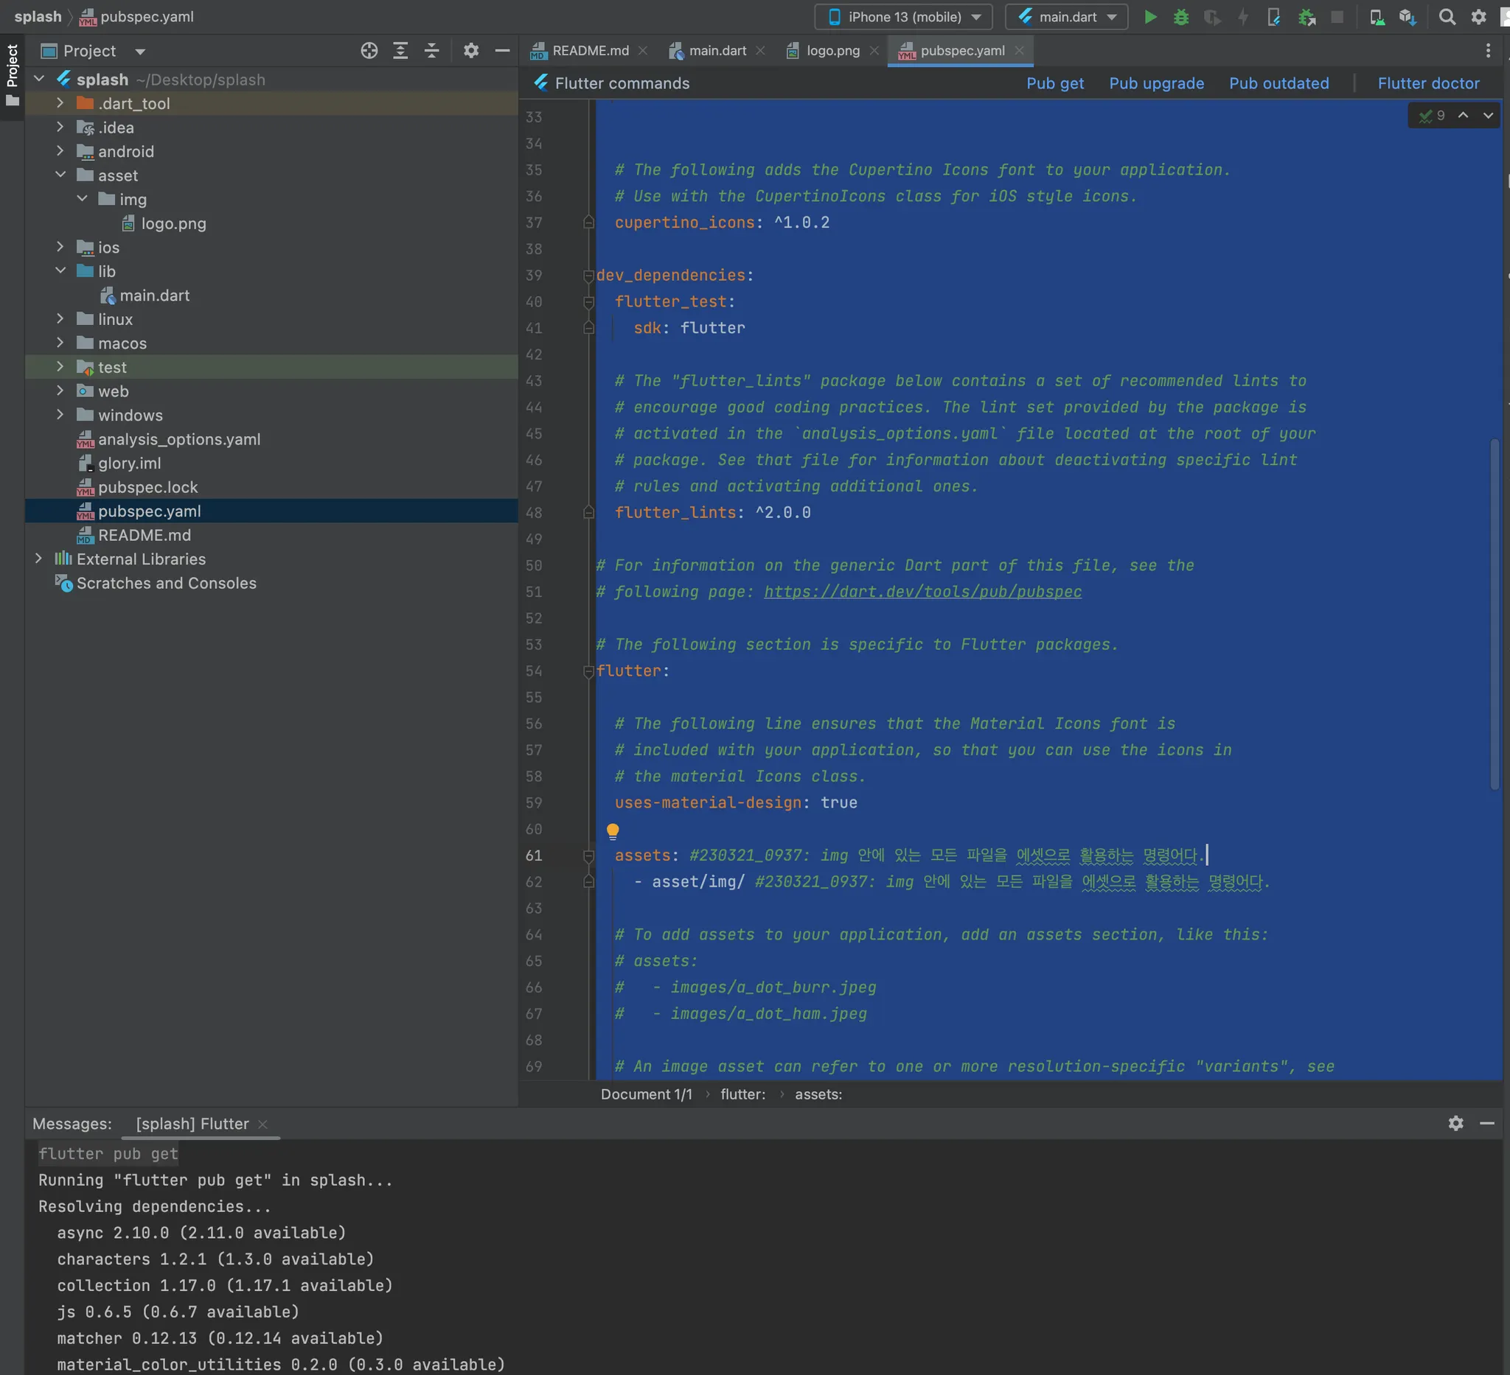Click the Select Opened File target icon

pos(369,51)
